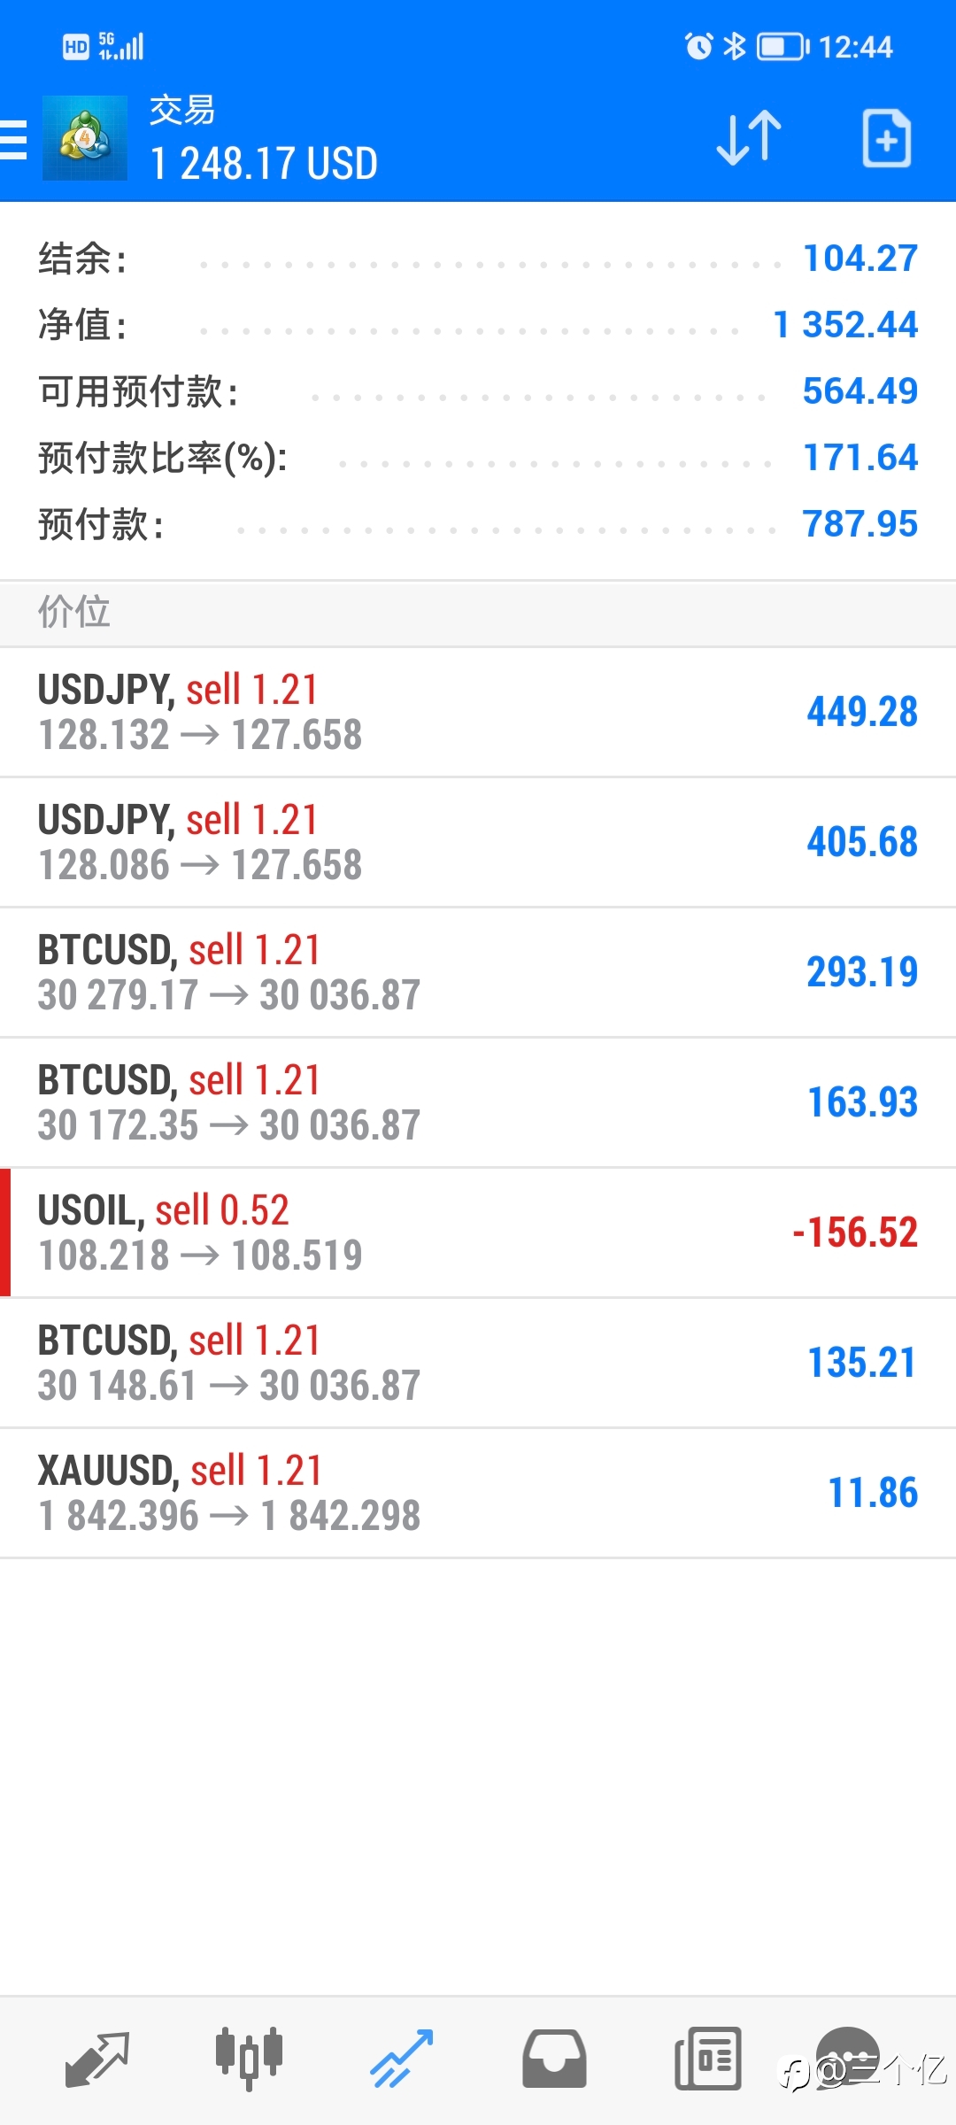
Task: Switch to the candlestick Chart tab
Action: tap(249, 2059)
